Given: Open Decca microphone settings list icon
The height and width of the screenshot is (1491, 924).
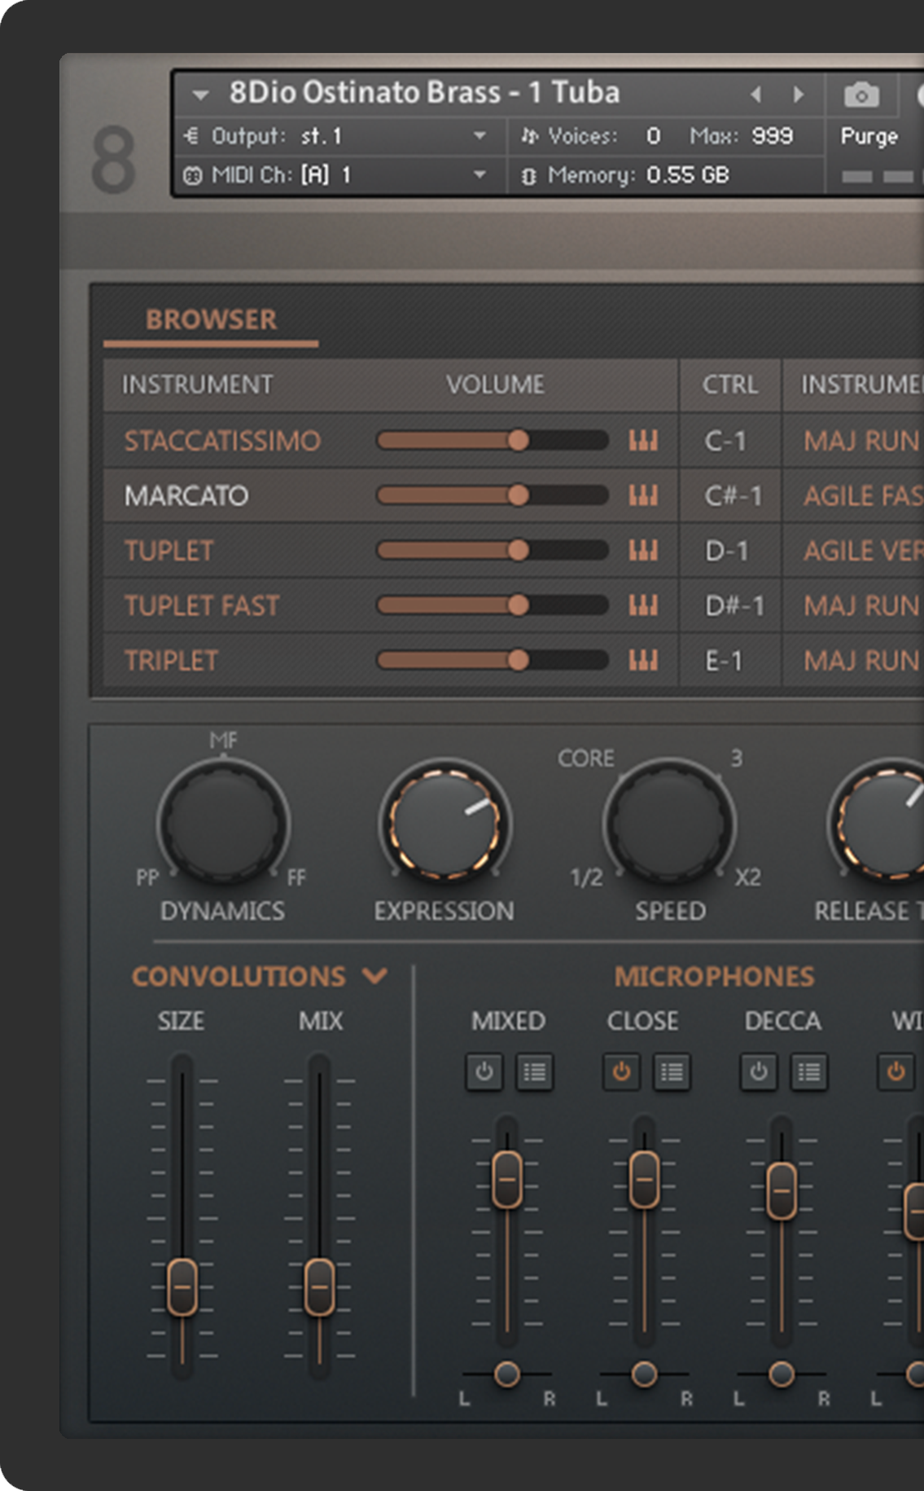Looking at the screenshot, I should tap(808, 1071).
